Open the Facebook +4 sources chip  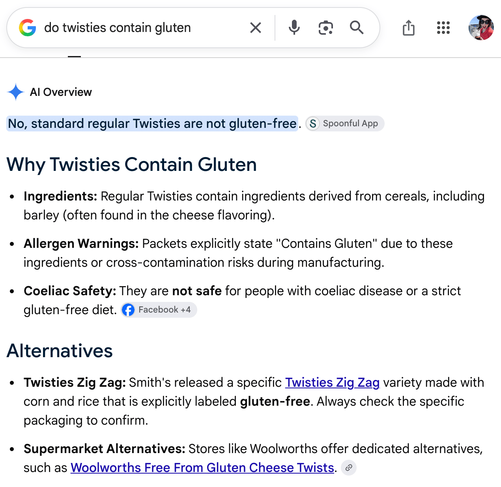click(x=159, y=310)
